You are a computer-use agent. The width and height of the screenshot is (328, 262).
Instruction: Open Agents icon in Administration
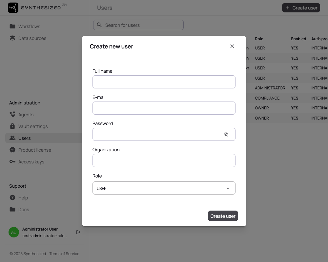click(12, 114)
